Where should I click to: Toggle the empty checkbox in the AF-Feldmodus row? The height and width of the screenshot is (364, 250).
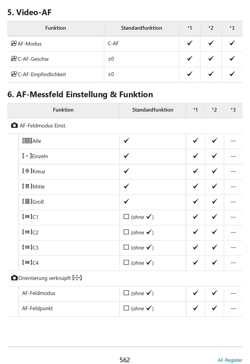[x=126, y=293]
